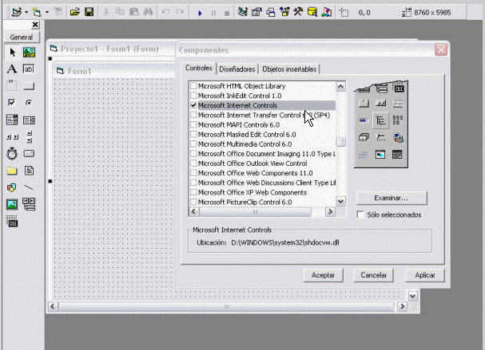
Task: Select the Shape control in the toolbox
Action: [x=12, y=187]
